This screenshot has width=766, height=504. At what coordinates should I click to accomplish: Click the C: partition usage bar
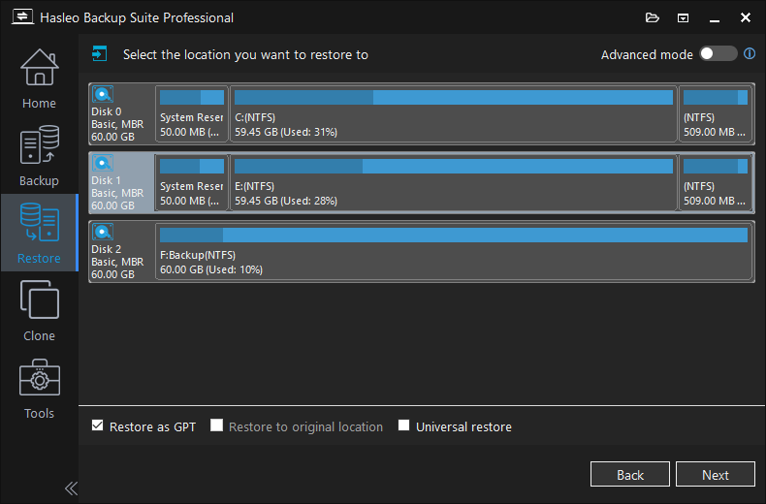pyautogui.click(x=454, y=98)
